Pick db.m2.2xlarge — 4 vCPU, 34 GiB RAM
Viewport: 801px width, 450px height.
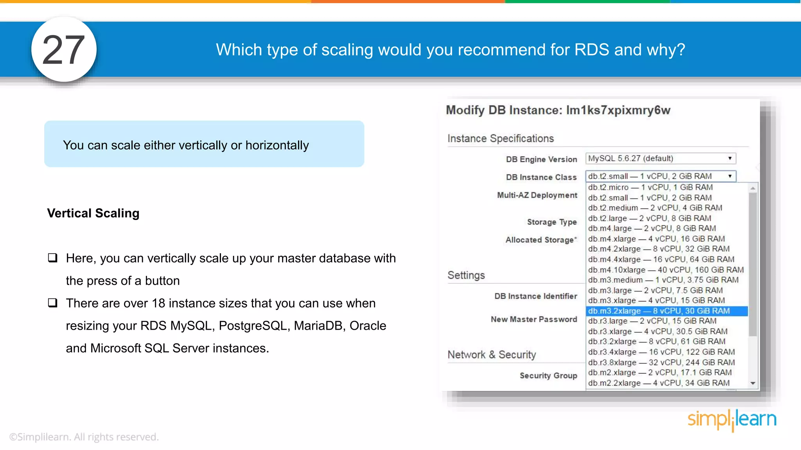click(x=667, y=383)
